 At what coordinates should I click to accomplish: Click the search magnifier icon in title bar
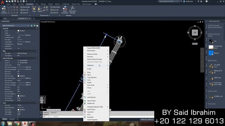pyautogui.click(x=181, y=1)
